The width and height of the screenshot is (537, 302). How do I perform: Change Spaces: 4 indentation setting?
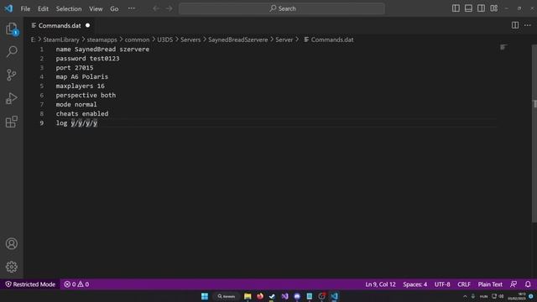click(414, 284)
